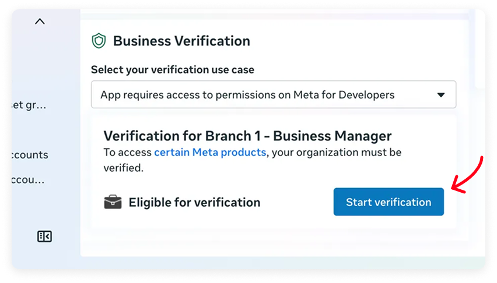This screenshot has width=497, height=283.
Task: Click the black caret arrow in the use case dropdown
Action: click(x=441, y=94)
